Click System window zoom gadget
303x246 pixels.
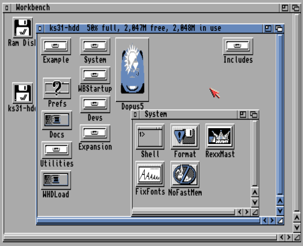242,115
